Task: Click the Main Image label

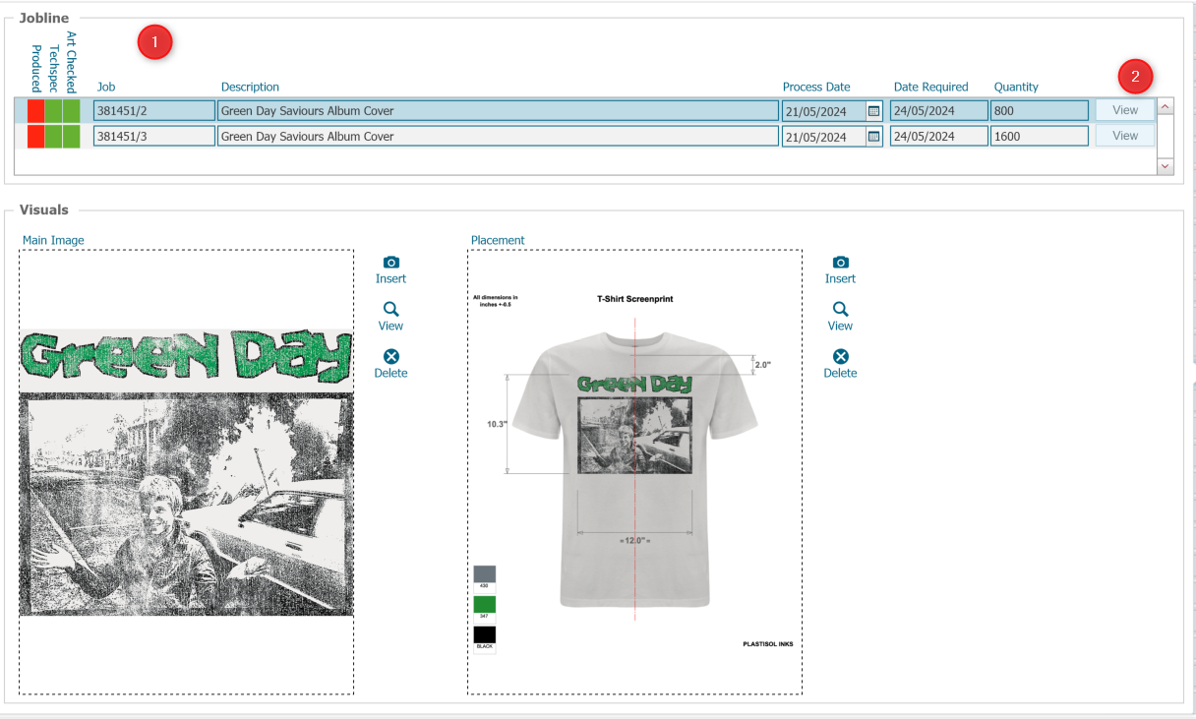Action: (x=53, y=240)
